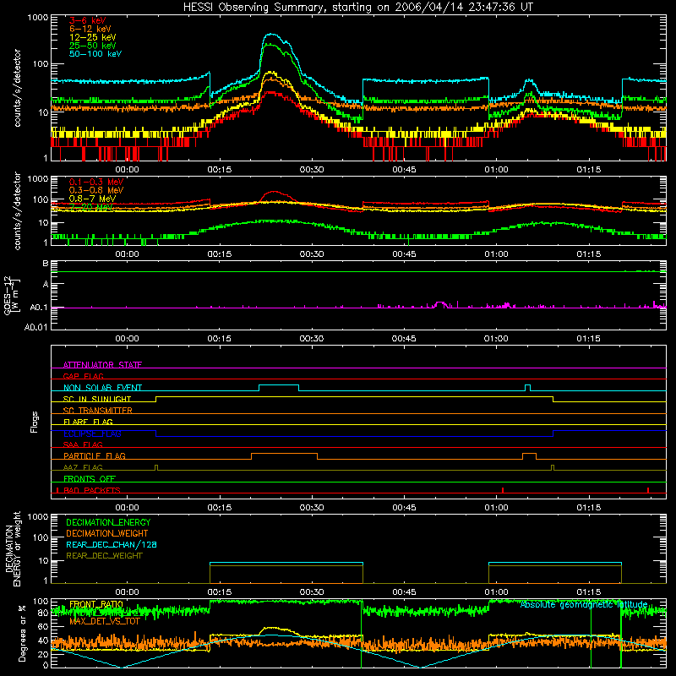
Task: Click the HESSI Observing Summary plot title
Action: [357, 7]
